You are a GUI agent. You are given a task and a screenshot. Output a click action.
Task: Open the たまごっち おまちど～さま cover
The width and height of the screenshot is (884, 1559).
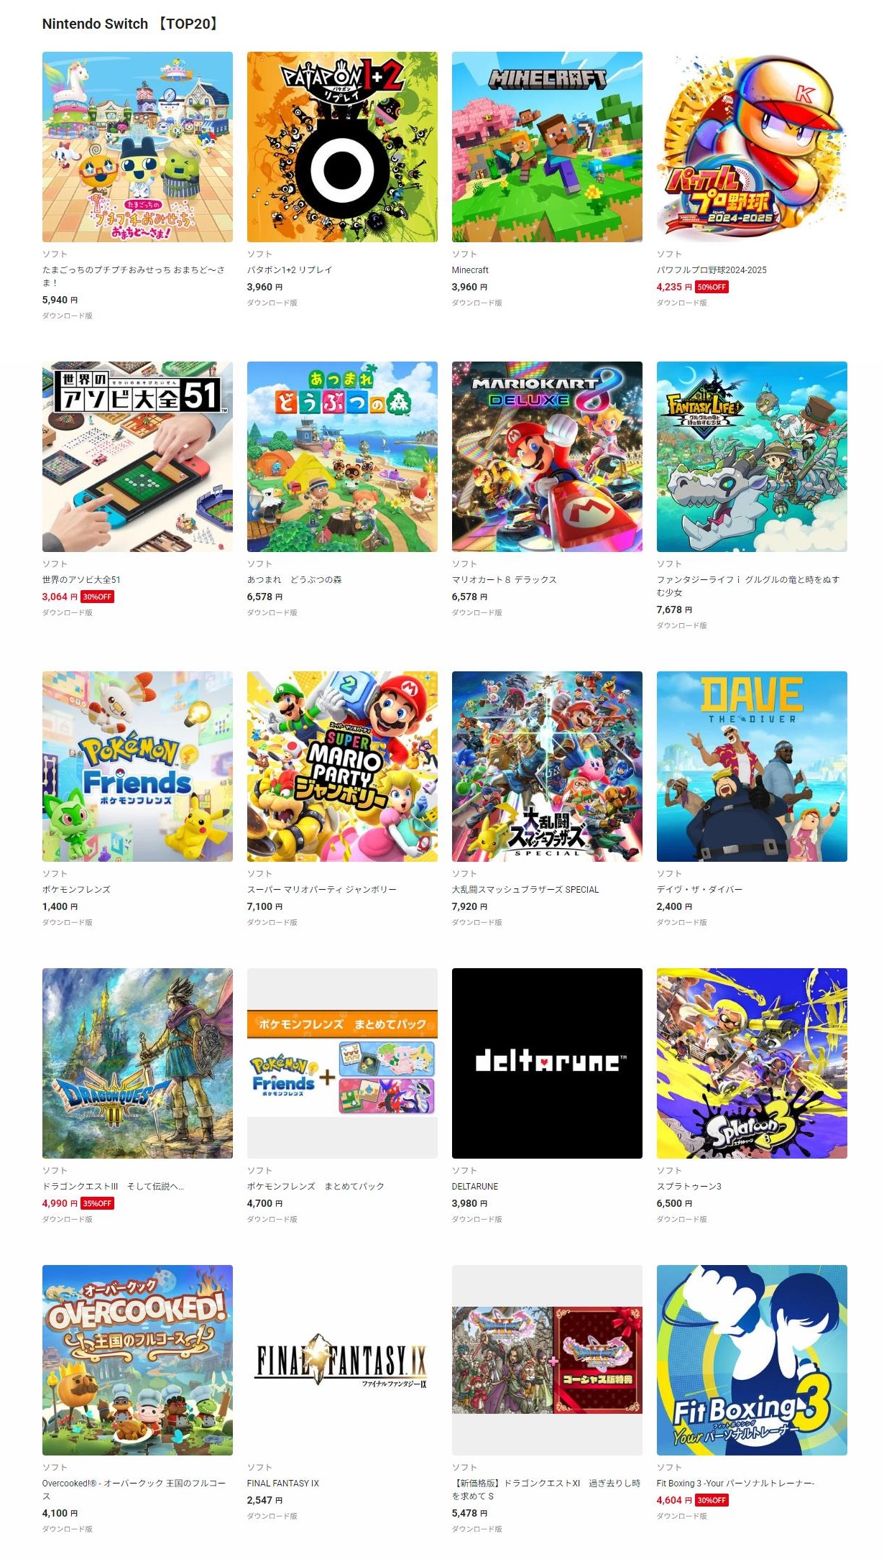tap(137, 147)
